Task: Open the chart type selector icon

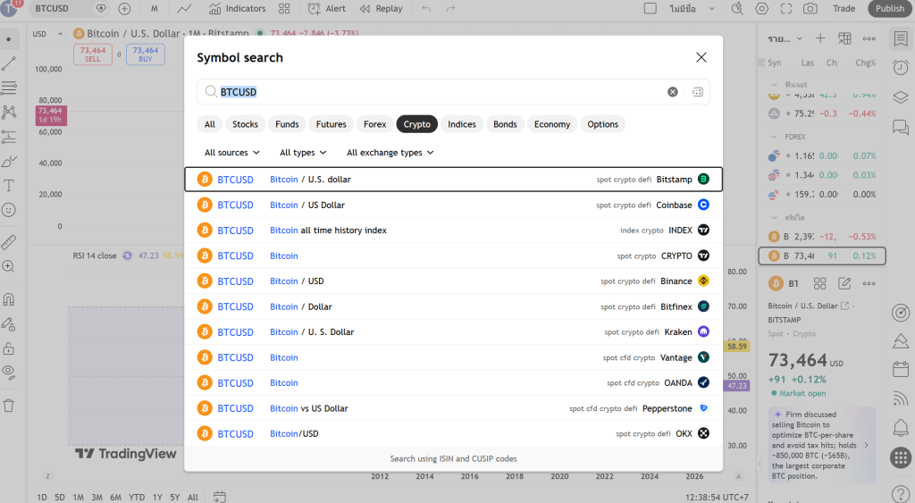Action: (x=184, y=9)
